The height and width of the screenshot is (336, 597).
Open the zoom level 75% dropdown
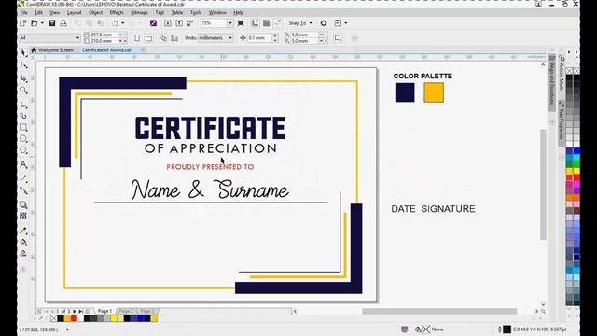coord(230,23)
